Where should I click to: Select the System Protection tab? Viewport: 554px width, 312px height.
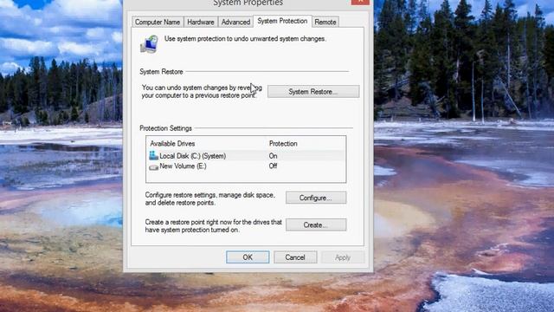(282, 21)
